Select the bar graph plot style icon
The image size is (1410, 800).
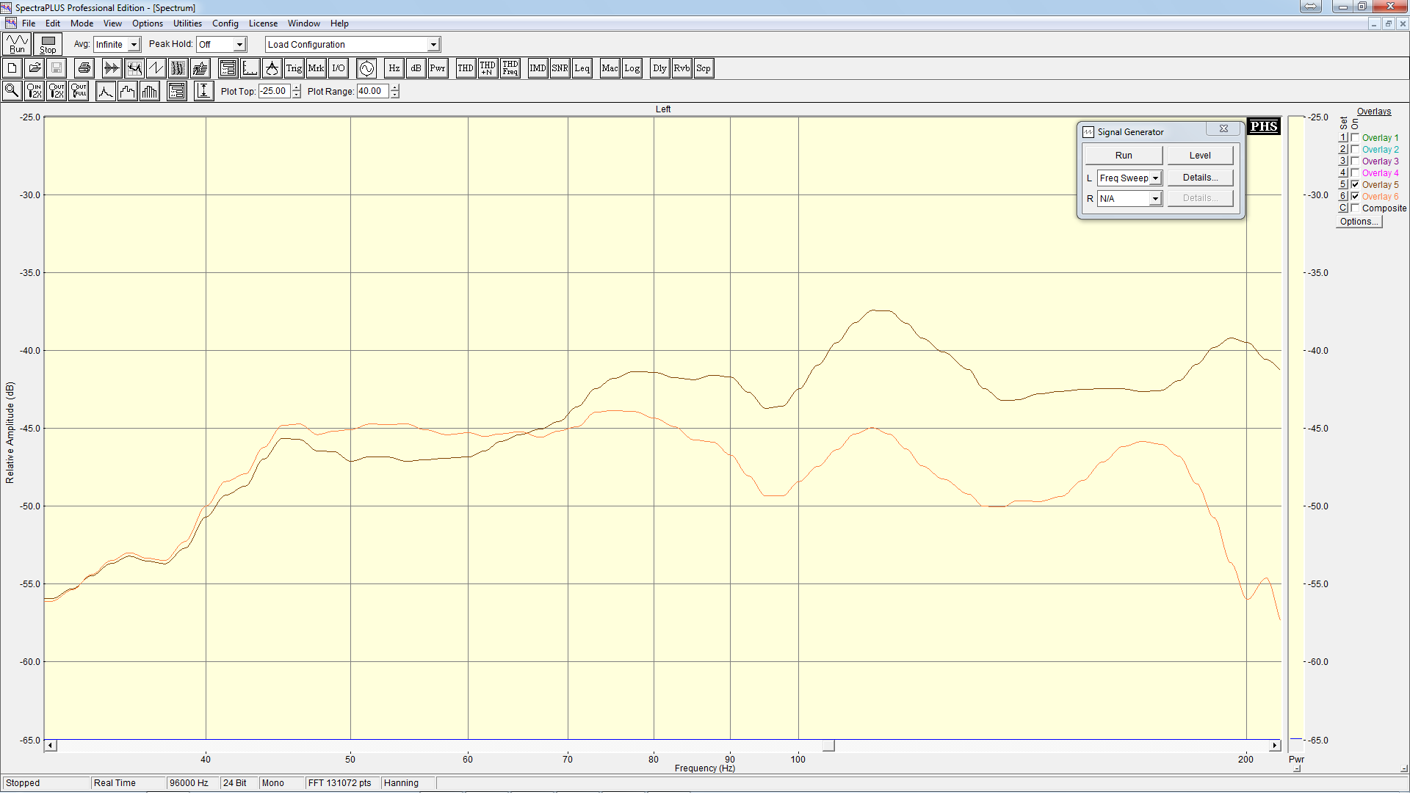[x=150, y=91]
